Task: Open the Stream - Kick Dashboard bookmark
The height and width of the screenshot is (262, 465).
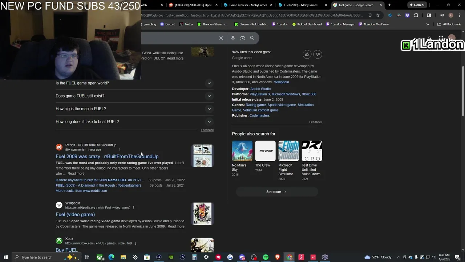Action: point(251,24)
